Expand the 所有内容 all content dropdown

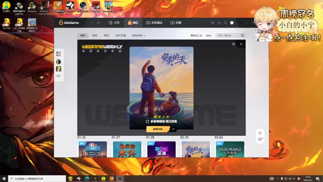click(138, 36)
